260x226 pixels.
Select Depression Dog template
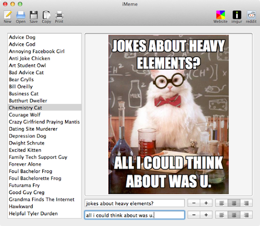(x=44, y=136)
